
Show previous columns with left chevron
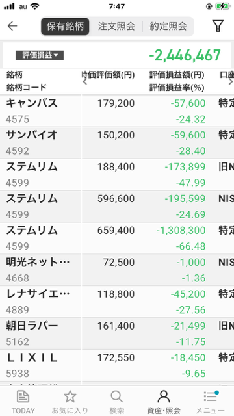coord(85,82)
